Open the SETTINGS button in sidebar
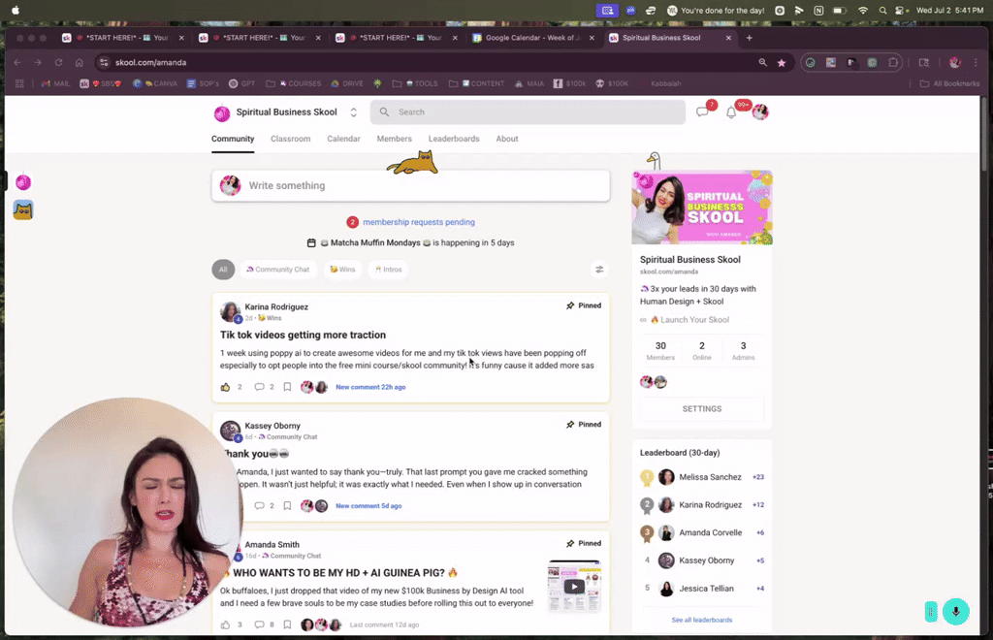The width and height of the screenshot is (993, 640). pos(702,409)
